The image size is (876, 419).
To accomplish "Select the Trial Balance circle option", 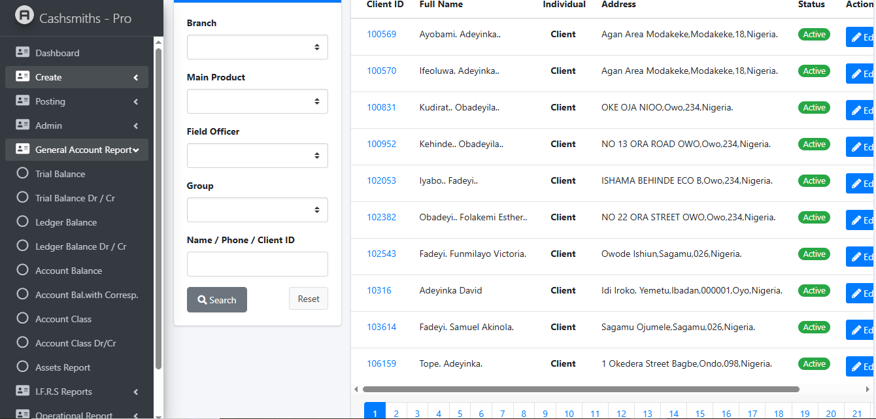I will [23, 174].
